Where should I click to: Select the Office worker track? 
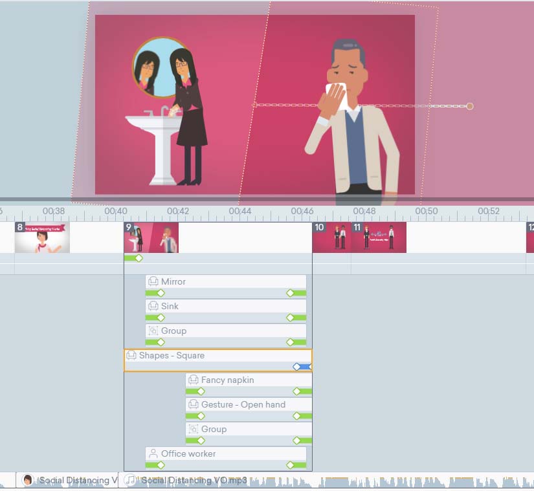(x=226, y=453)
